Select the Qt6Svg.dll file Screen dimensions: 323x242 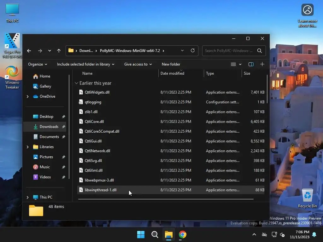[x=171, y=161]
